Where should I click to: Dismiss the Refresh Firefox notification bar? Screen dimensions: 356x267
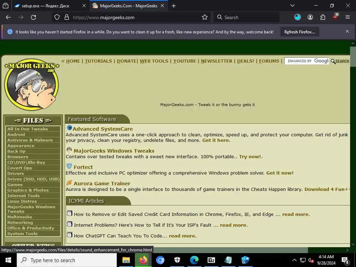(347, 31)
